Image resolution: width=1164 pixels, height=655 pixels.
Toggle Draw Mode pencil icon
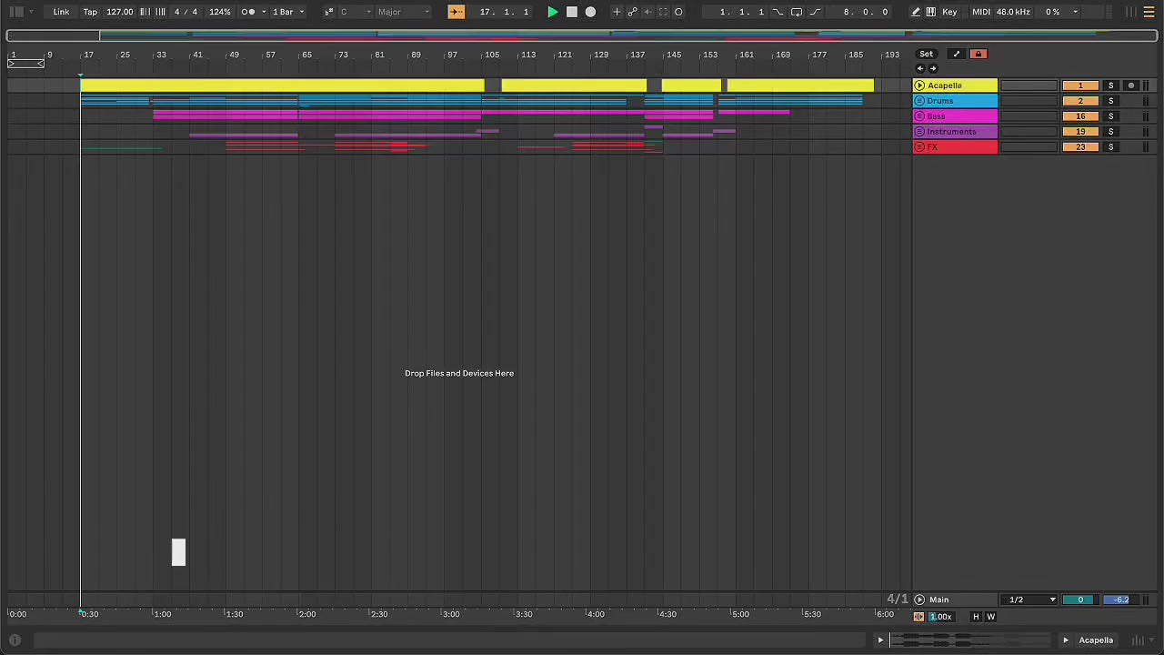916,12
